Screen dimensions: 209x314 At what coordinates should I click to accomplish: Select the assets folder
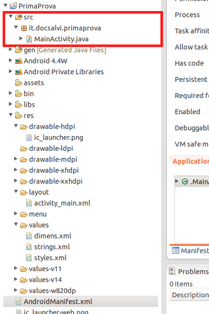pos(34,83)
